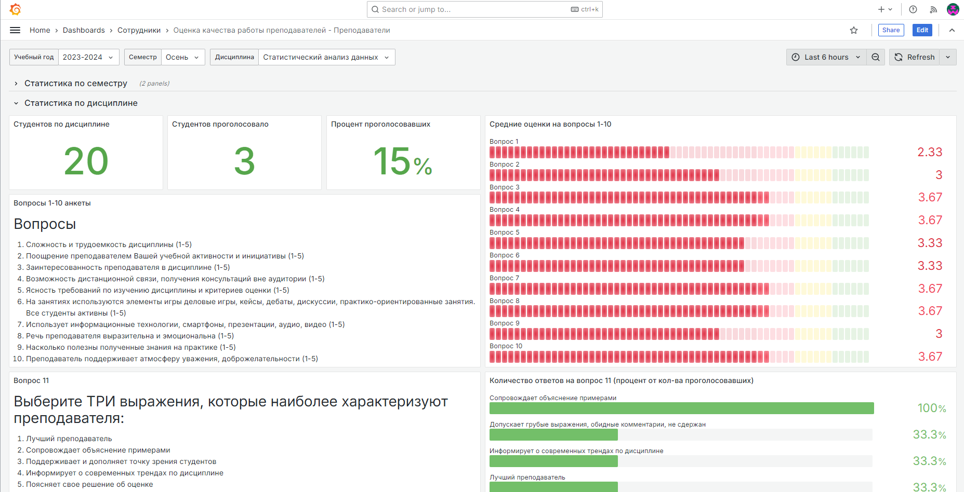Open the Учебный год 2023-2024 dropdown

(88, 57)
